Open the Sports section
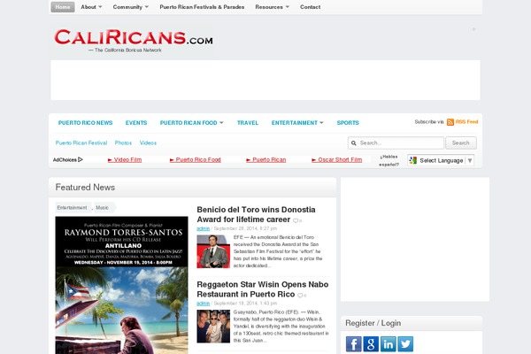The width and height of the screenshot is (531, 354). pyautogui.click(x=348, y=123)
